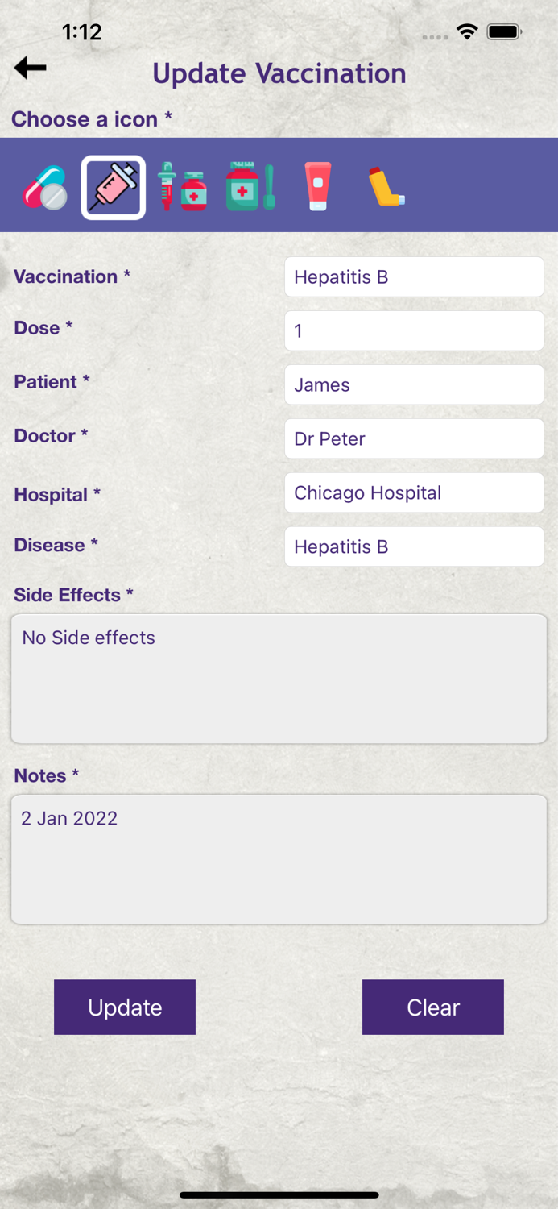Screen dimensions: 558x1209
Task: Click the Patient field showing James
Action: click(413, 384)
